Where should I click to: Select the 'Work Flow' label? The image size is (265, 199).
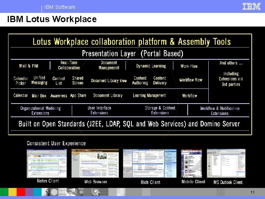point(189,66)
